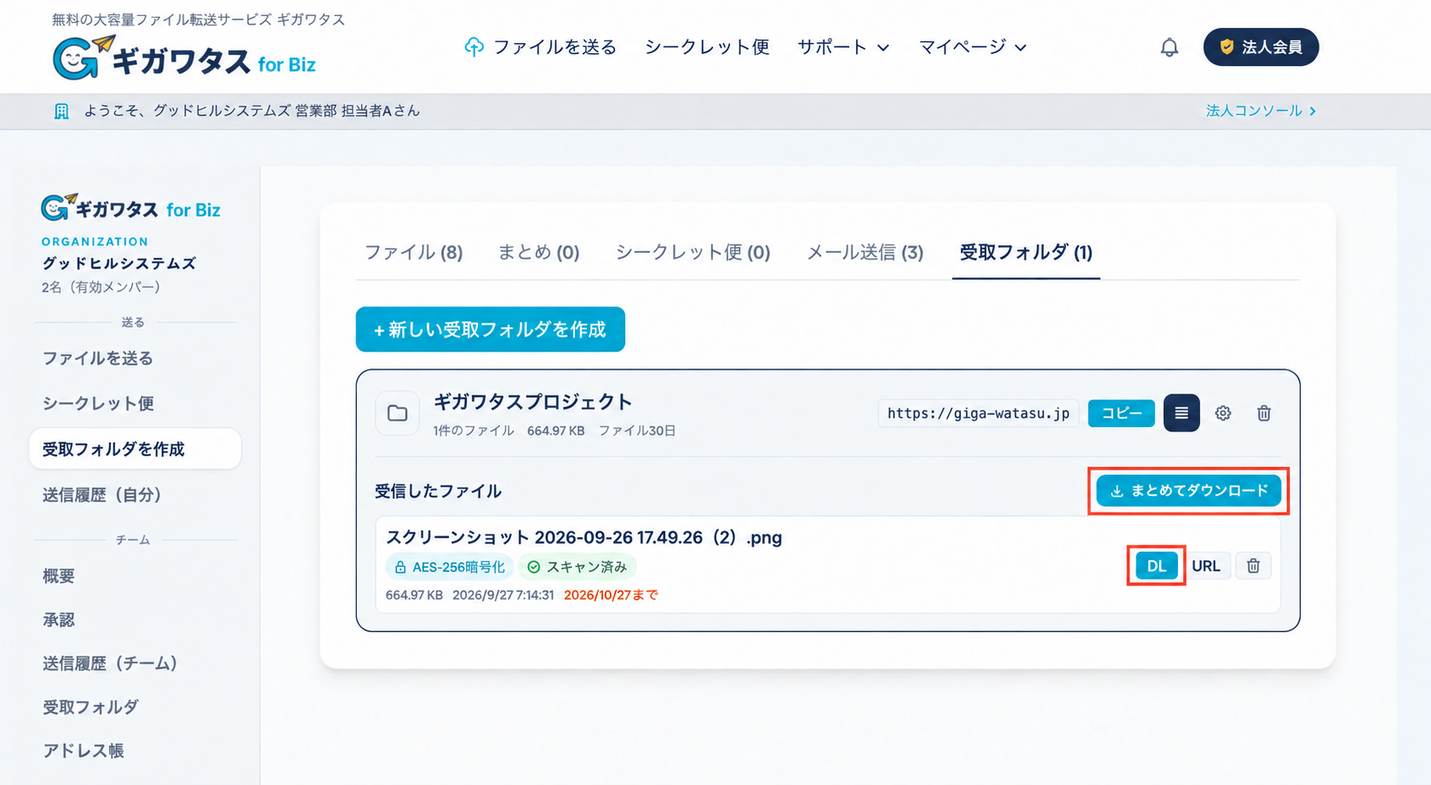Click the URL button for the screenshot file
The image size is (1431, 785).
[x=1206, y=566]
